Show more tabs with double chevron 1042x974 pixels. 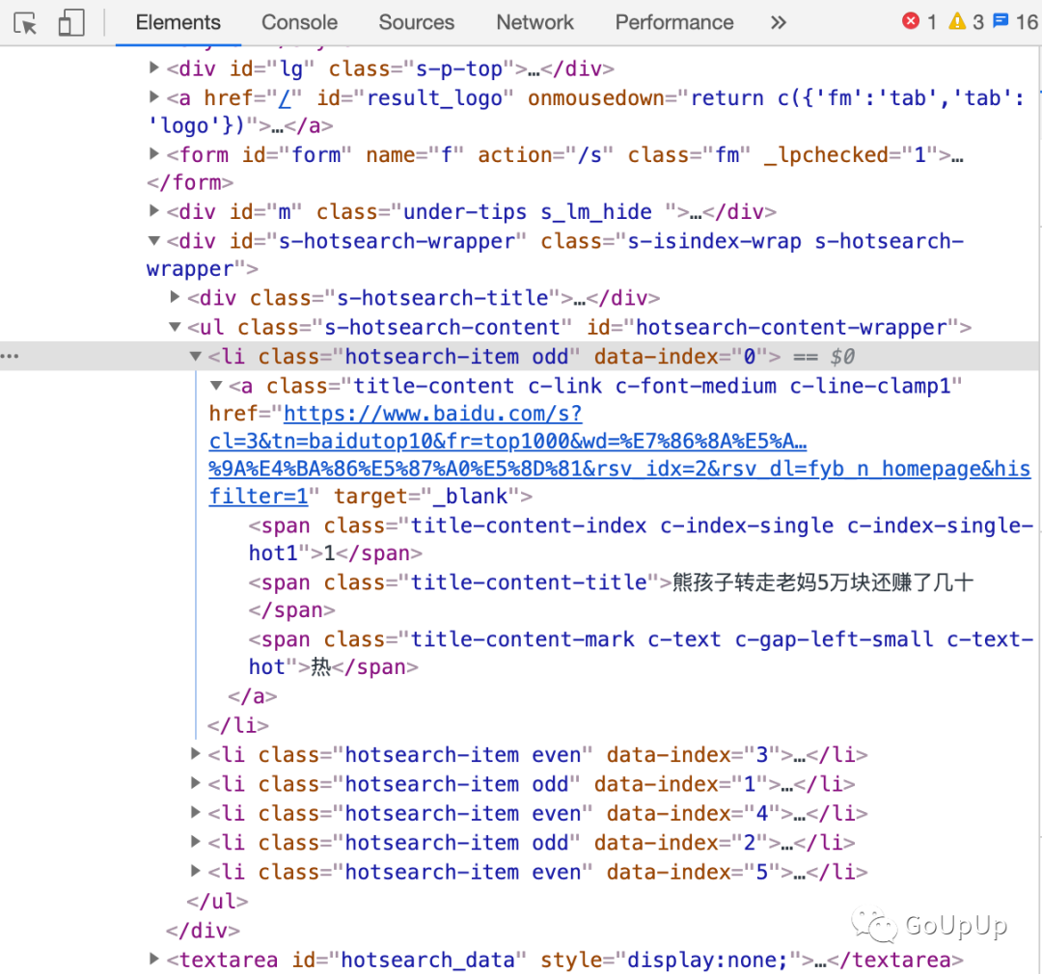(x=779, y=22)
